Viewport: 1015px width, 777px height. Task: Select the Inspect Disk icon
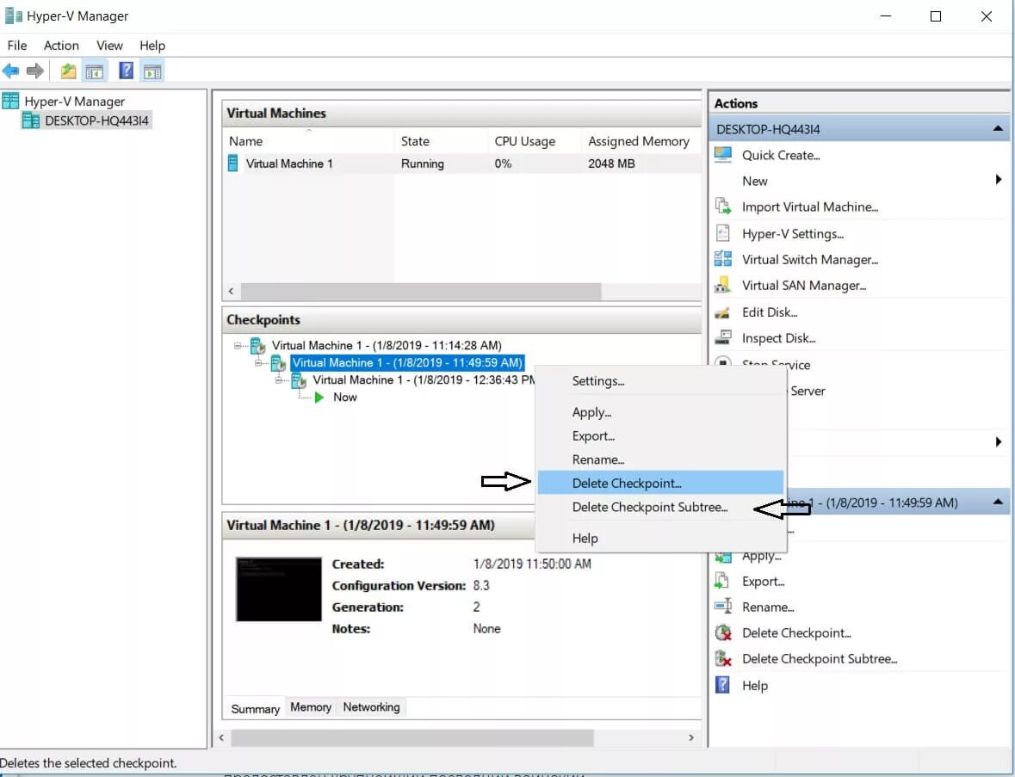723,337
